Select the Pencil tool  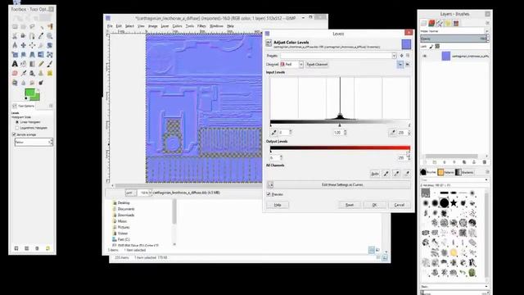point(41,64)
